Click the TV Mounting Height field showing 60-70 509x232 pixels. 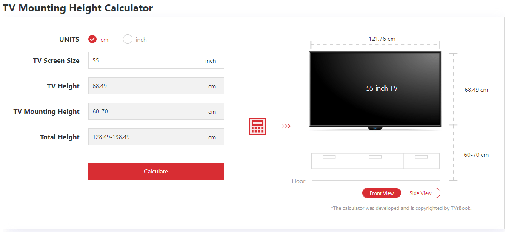coord(156,111)
